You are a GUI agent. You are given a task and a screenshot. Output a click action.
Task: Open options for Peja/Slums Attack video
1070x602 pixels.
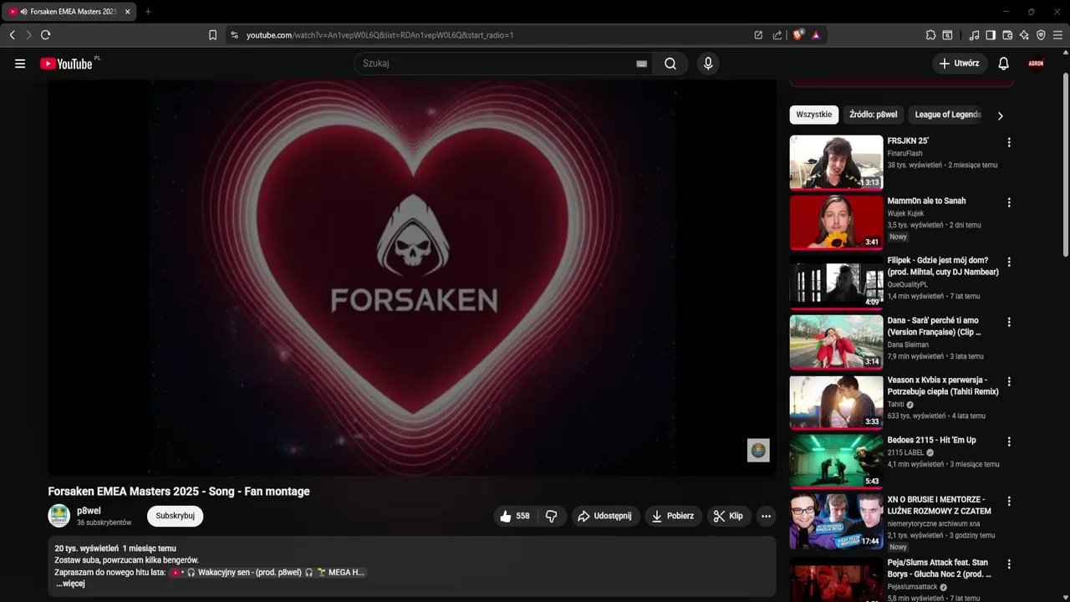click(x=1009, y=564)
